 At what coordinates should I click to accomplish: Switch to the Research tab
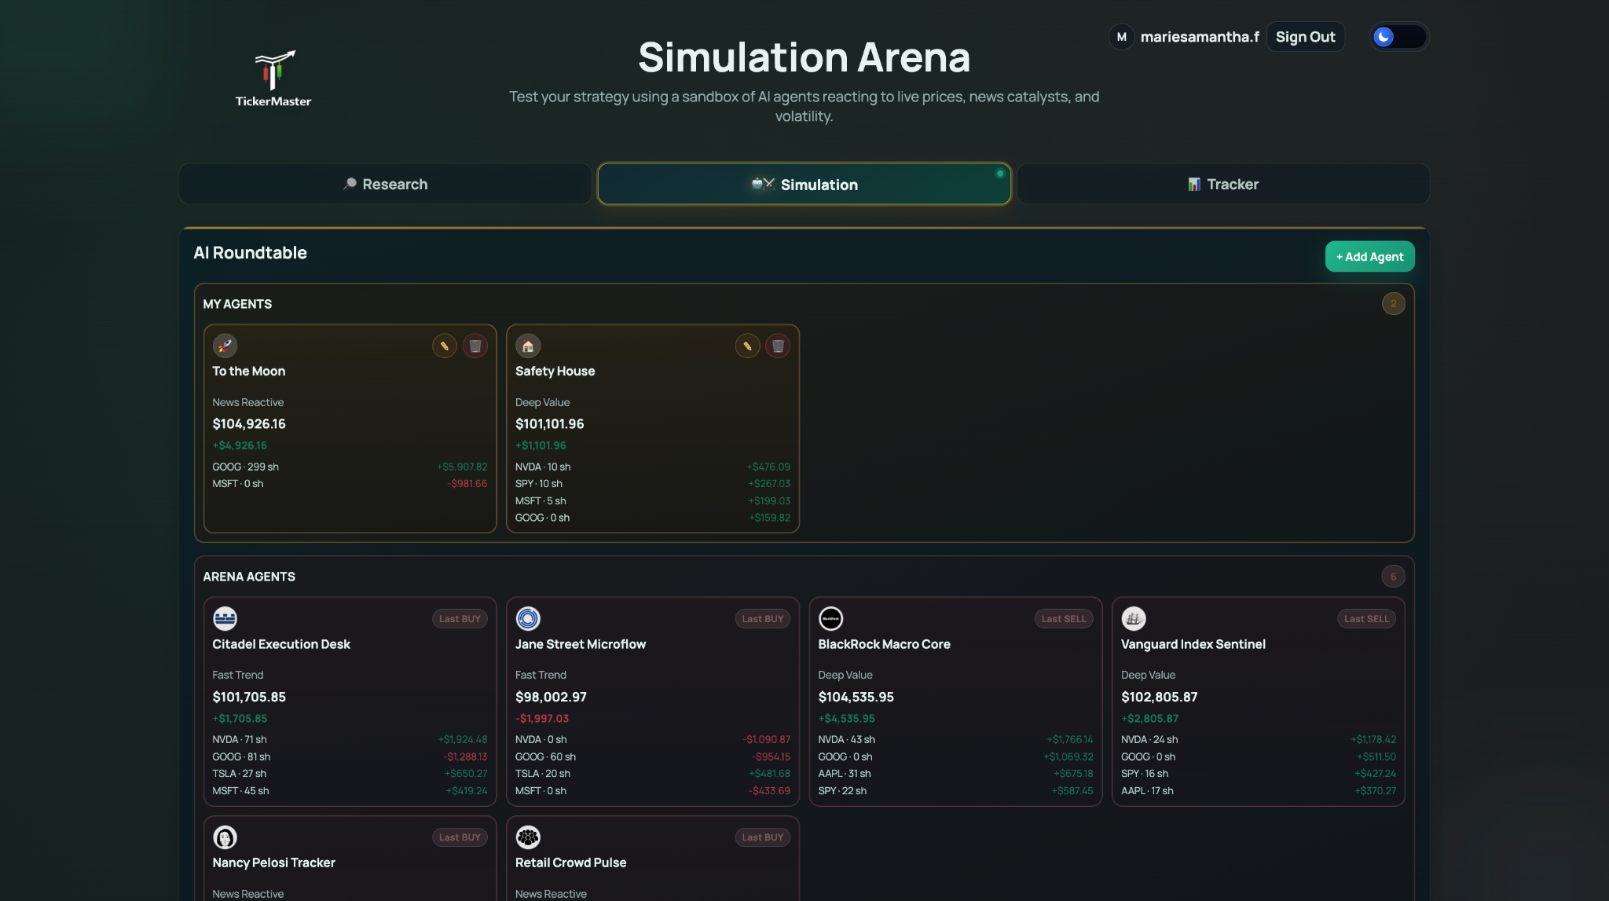385,185
